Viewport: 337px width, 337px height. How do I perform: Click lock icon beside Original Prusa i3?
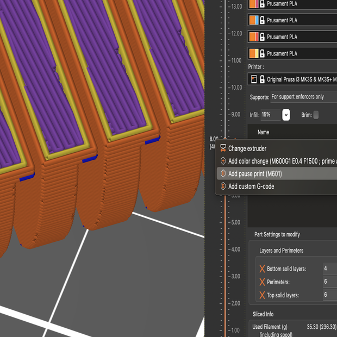pyautogui.click(x=262, y=79)
